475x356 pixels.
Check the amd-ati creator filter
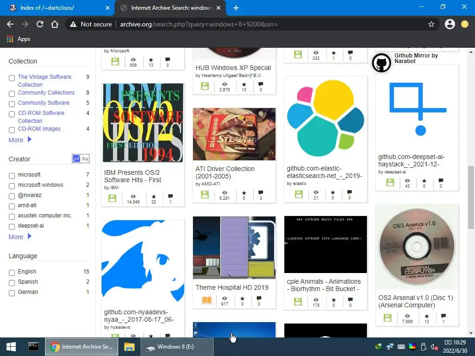[12, 206]
